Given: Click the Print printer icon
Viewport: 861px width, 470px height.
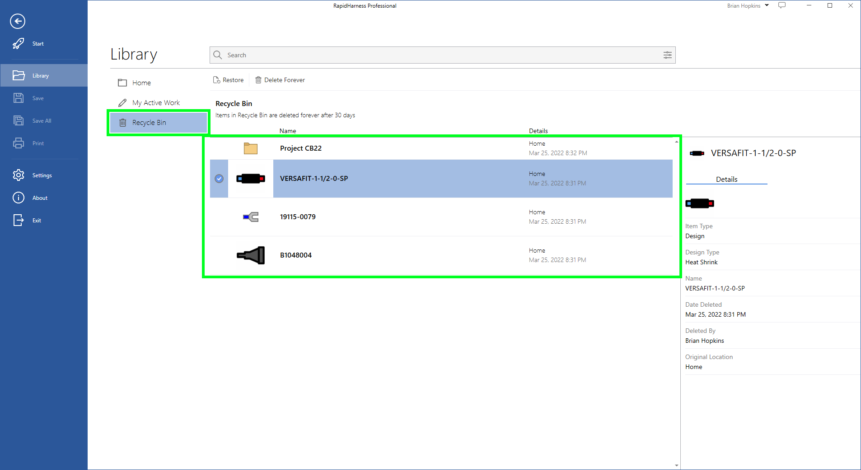Looking at the screenshot, I should (x=19, y=143).
